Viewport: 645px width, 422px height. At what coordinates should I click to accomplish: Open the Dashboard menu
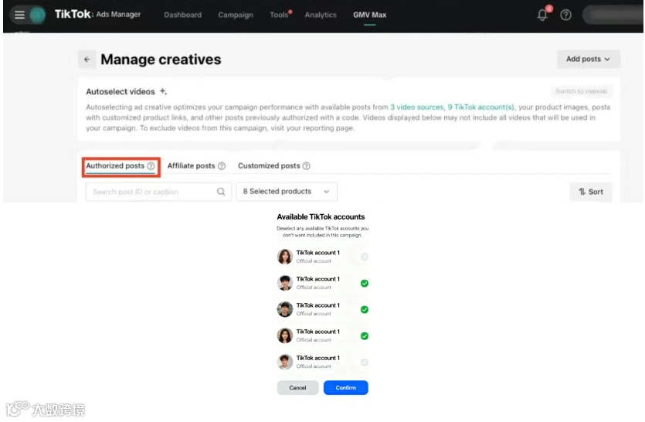tap(182, 15)
